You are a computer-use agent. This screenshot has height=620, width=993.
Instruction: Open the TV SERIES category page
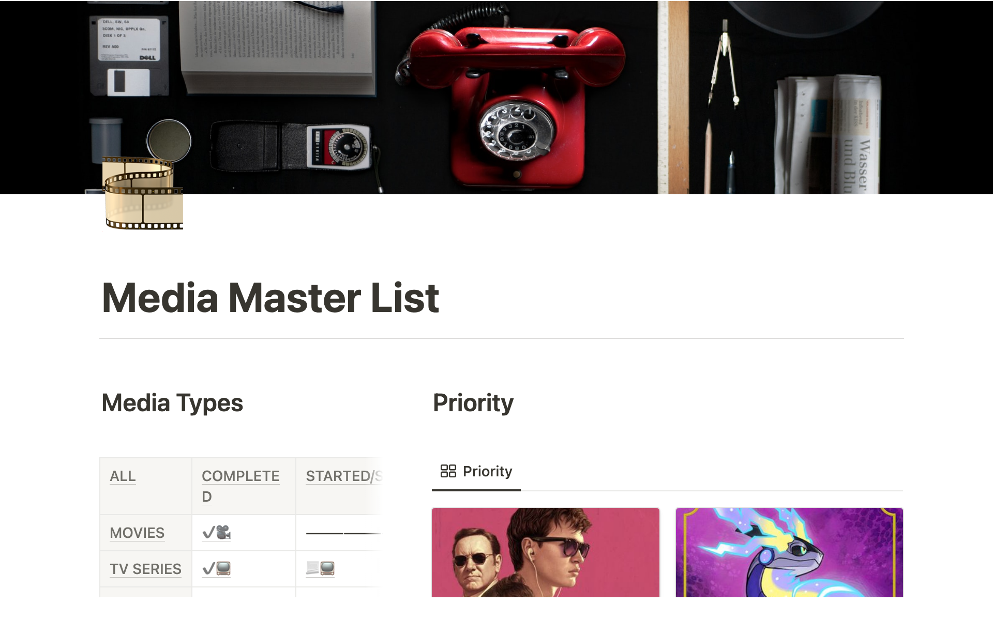tap(145, 569)
